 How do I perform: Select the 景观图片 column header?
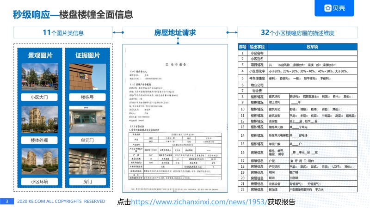coord(40,55)
